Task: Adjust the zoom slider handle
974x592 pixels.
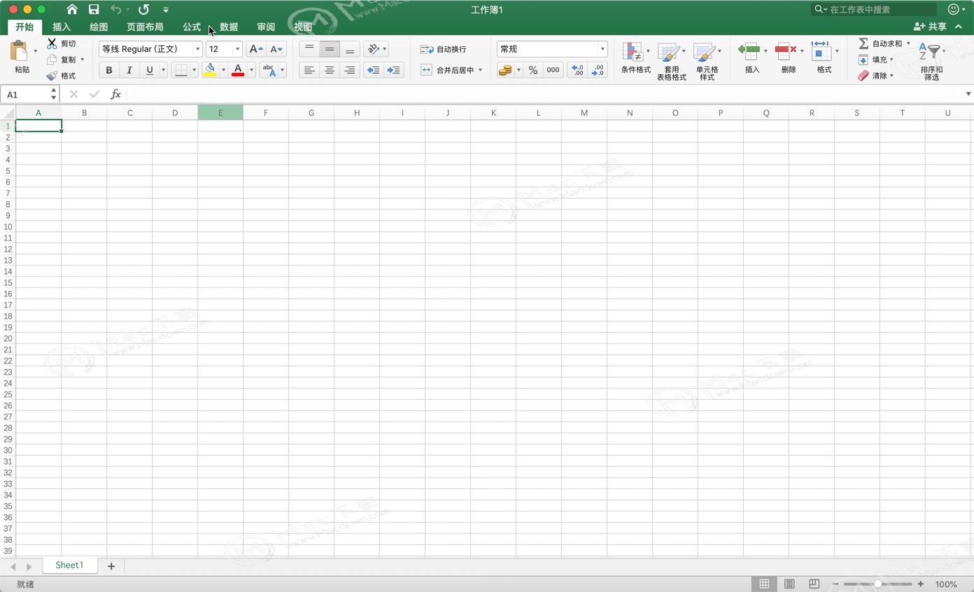Action: tap(877, 584)
